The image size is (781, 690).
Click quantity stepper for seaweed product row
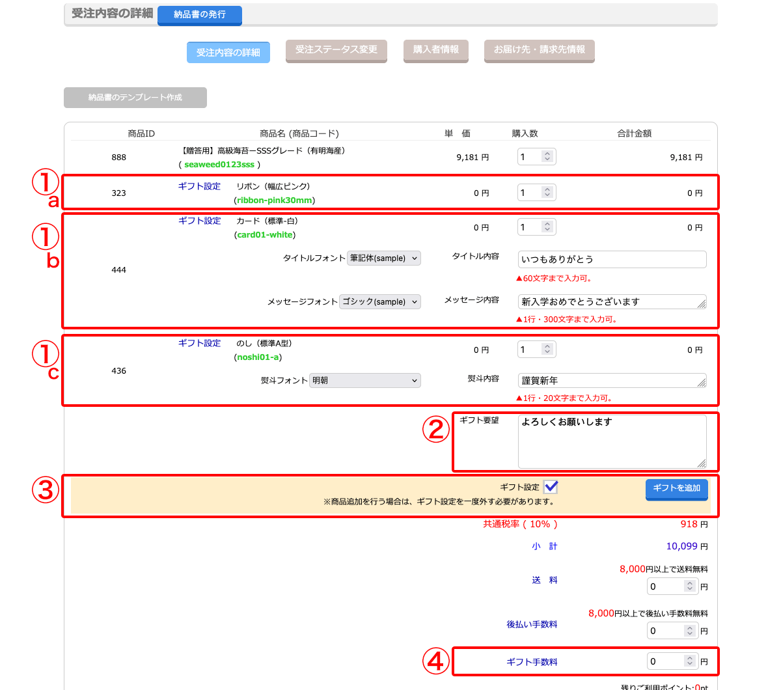[547, 157]
